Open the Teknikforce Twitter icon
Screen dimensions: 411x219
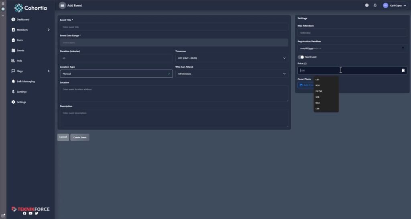tap(37, 213)
